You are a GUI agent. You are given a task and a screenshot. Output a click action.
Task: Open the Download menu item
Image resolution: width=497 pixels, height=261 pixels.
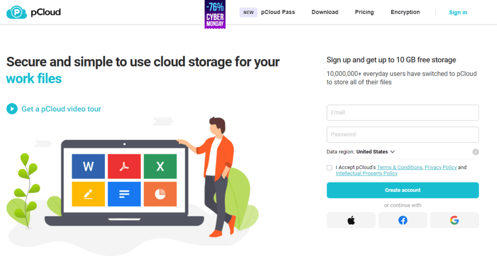coord(325,12)
